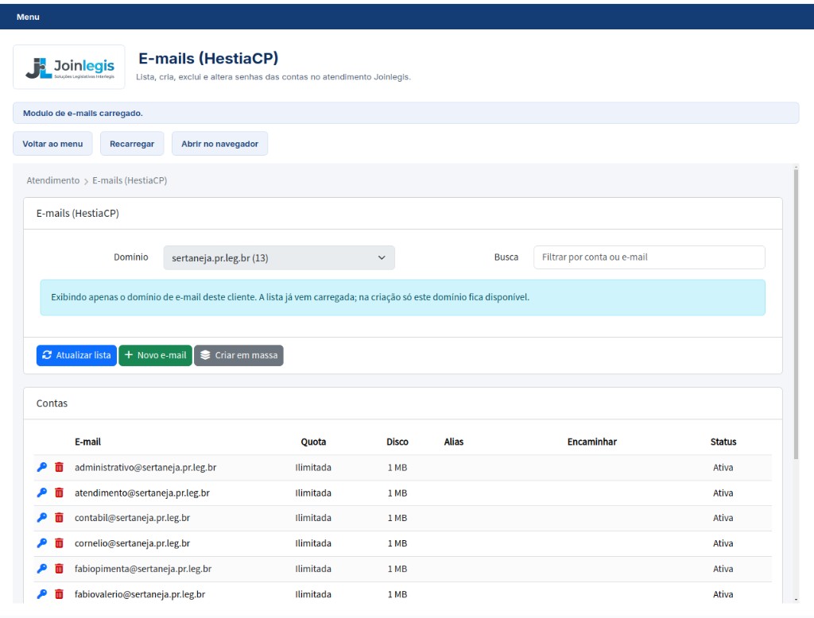814x618 pixels.
Task: Click the key icon for administrativo@sertaneja.pr.leg.br
Action: click(42, 467)
